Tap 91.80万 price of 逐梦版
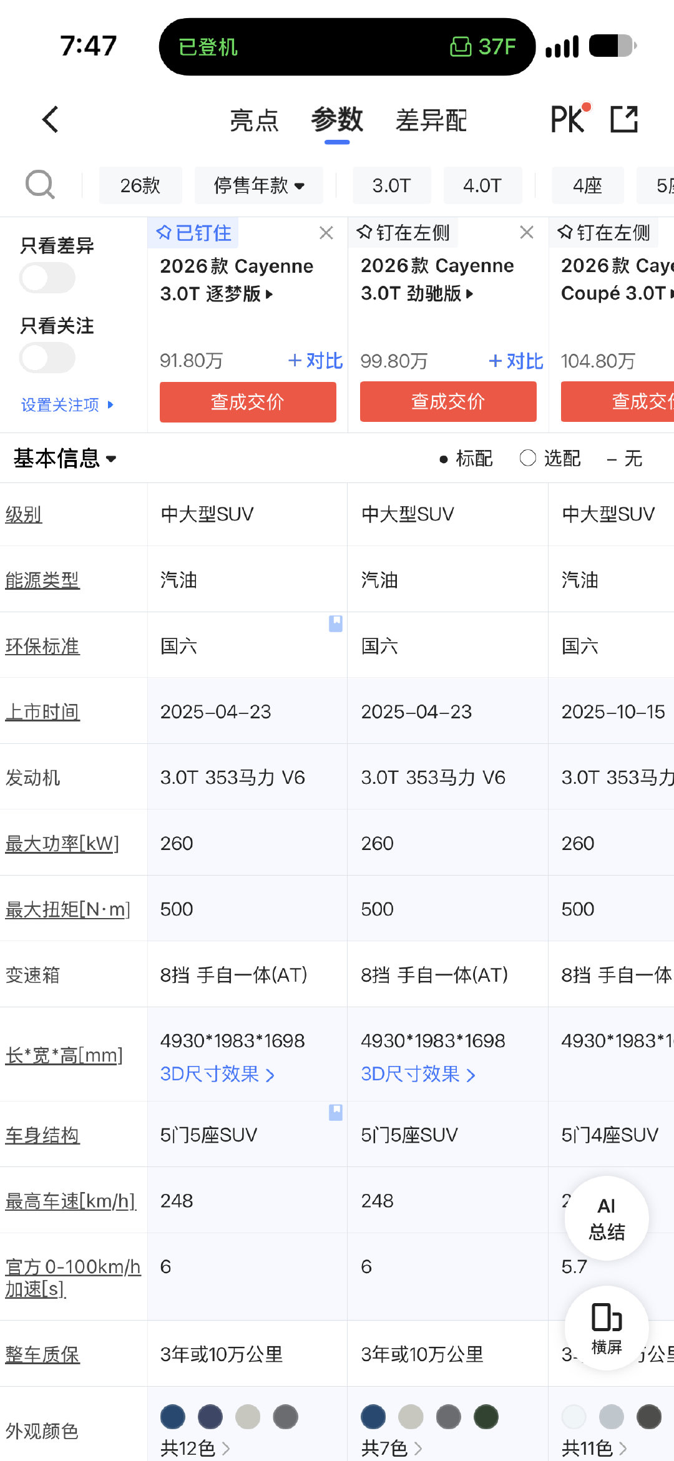 point(192,361)
